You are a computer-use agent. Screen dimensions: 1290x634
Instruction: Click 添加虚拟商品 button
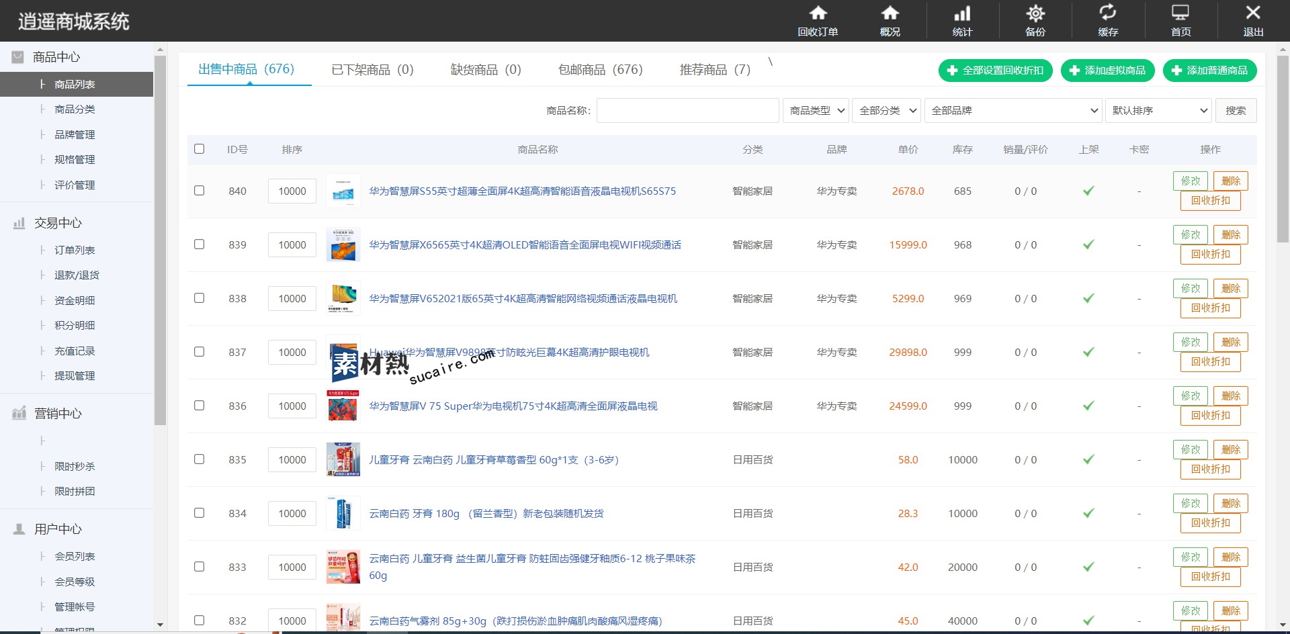(1108, 71)
